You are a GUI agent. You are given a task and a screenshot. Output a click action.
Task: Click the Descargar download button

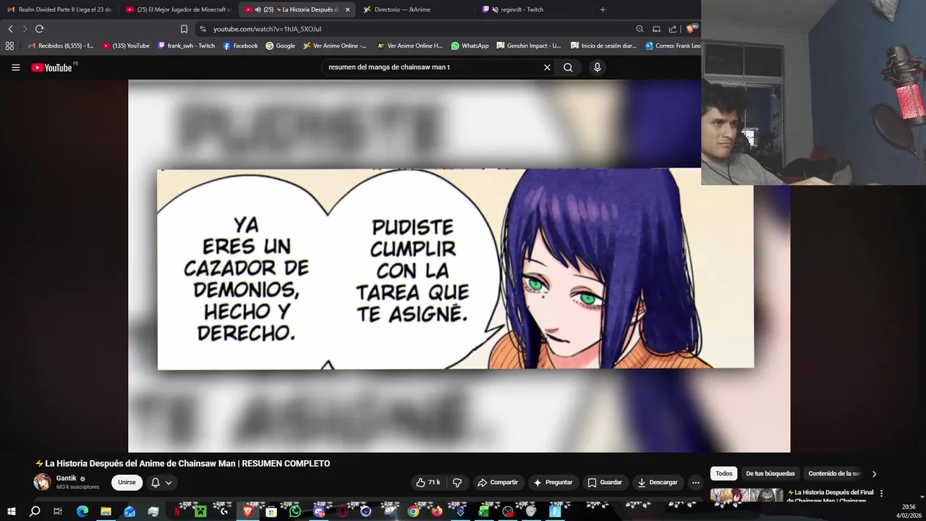pyautogui.click(x=658, y=483)
